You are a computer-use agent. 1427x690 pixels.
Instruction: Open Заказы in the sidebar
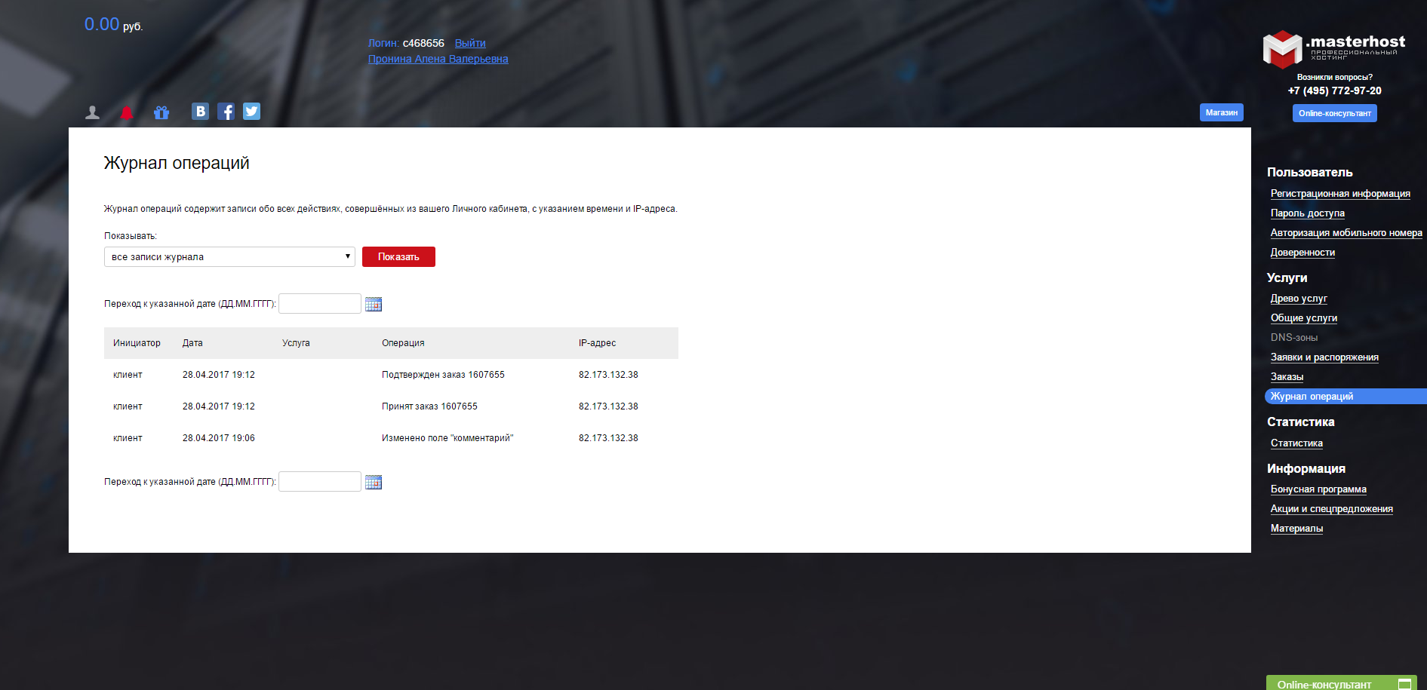point(1287,377)
